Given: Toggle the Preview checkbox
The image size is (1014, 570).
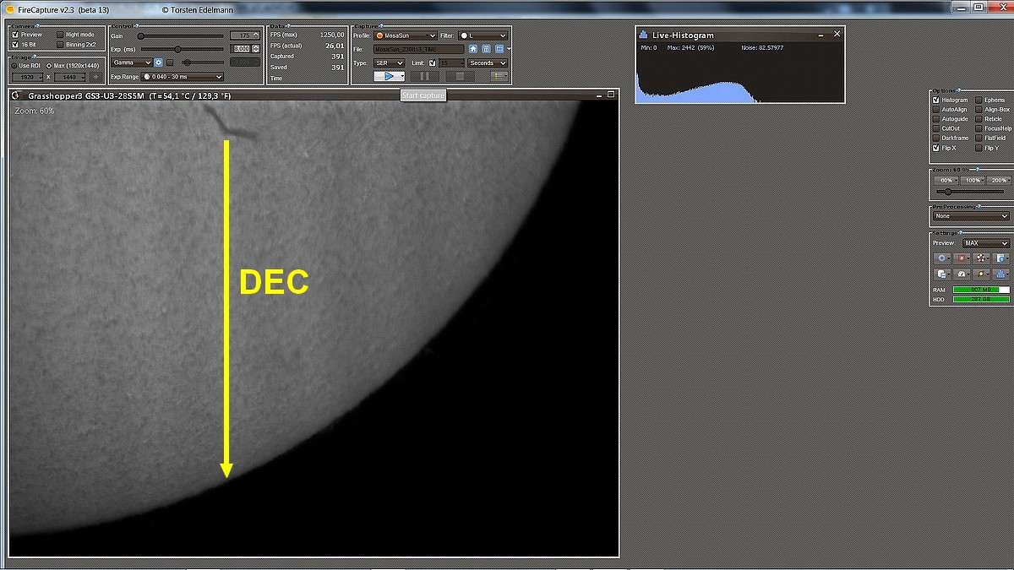Looking at the screenshot, I should (15, 35).
